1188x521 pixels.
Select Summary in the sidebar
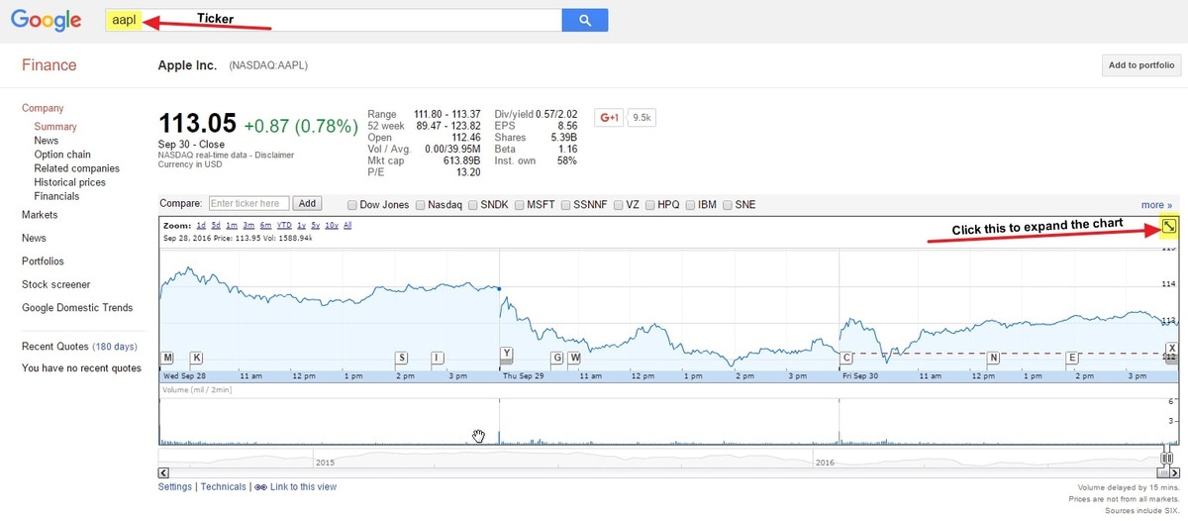click(x=55, y=127)
